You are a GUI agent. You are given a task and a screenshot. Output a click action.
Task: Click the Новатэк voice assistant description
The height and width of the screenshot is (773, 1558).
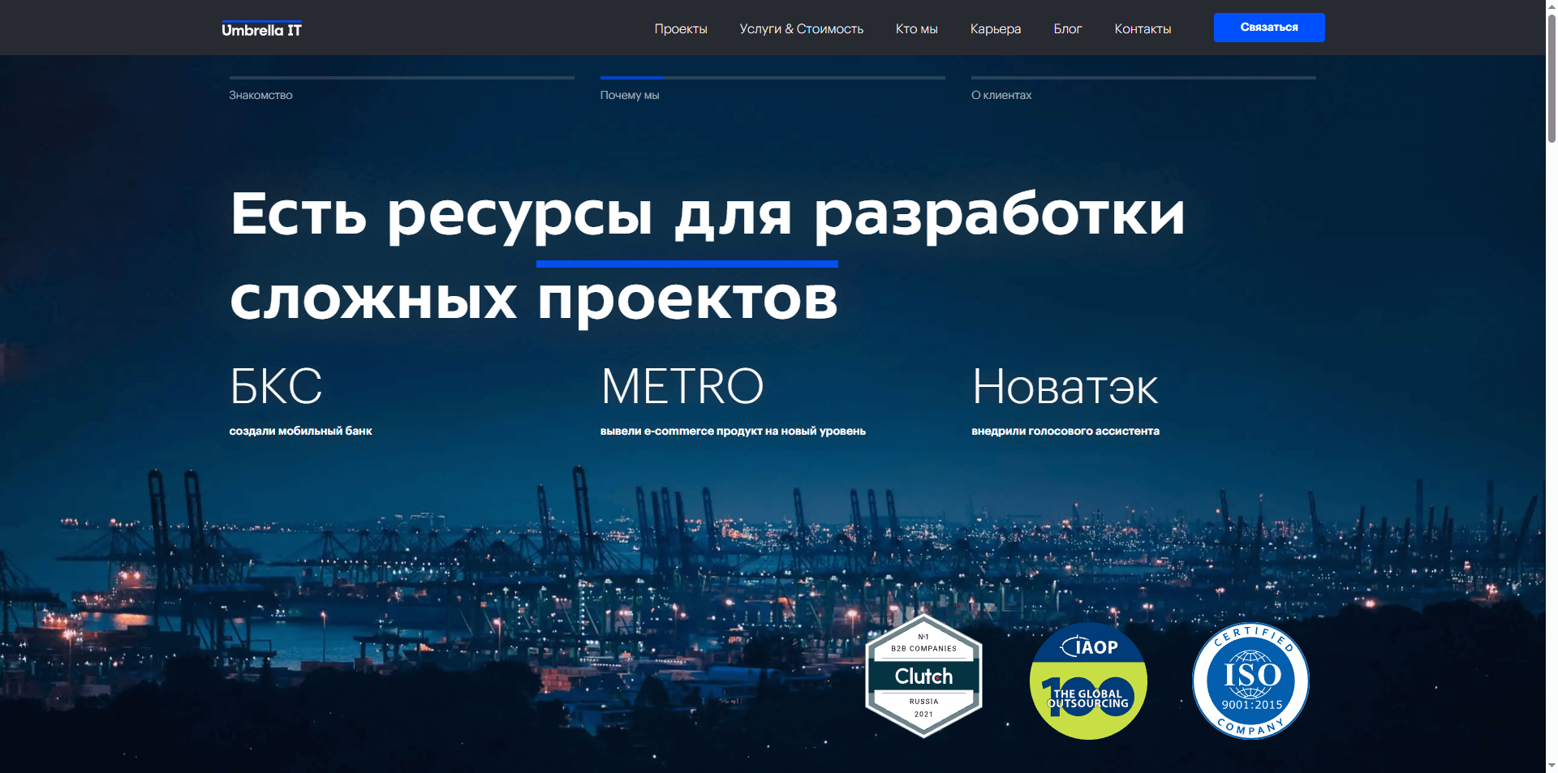[x=1065, y=431]
